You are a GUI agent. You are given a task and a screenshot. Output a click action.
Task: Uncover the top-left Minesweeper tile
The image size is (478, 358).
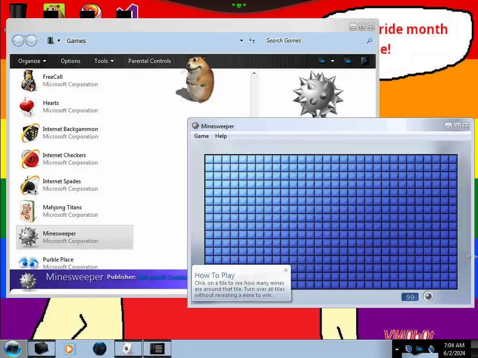tap(209, 159)
